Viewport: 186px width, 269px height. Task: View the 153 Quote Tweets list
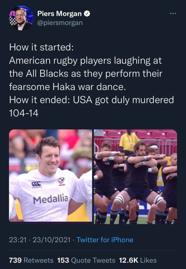86,260
